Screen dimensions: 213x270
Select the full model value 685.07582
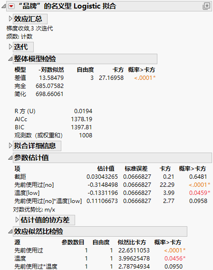point(49,86)
